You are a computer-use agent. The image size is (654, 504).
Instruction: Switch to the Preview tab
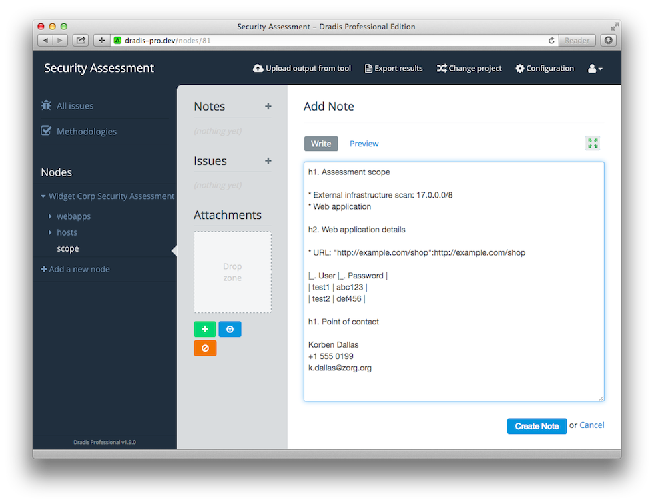(364, 144)
